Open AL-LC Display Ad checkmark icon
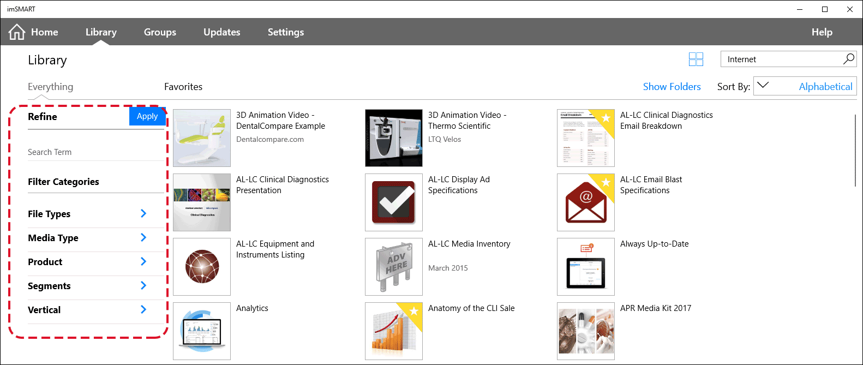Viewport: 863px width, 365px height. click(x=394, y=202)
